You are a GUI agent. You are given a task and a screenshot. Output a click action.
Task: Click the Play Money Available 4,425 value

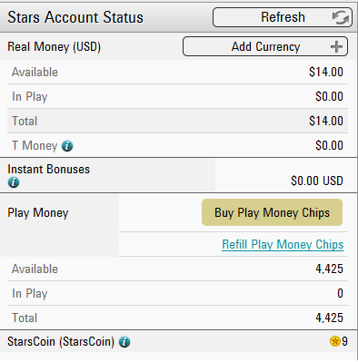pyautogui.click(x=330, y=269)
